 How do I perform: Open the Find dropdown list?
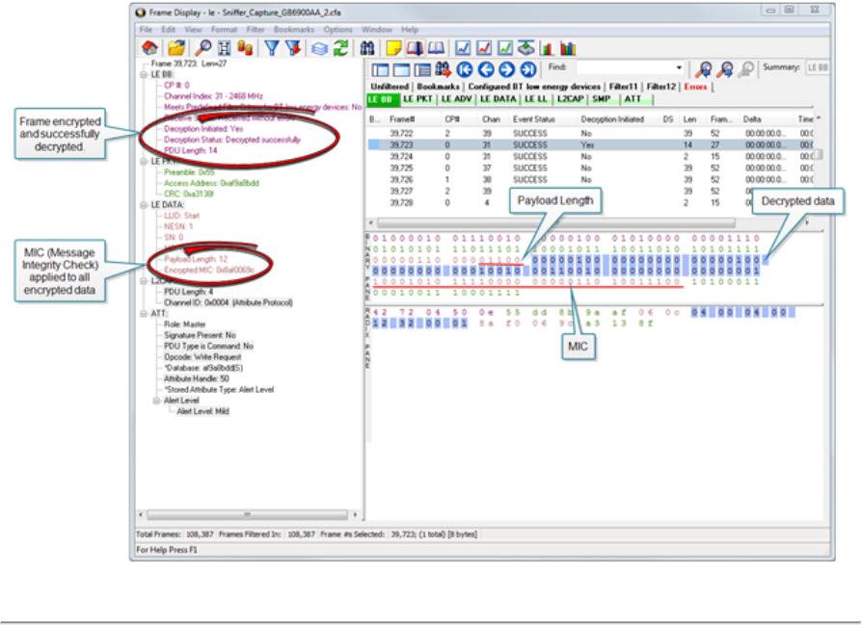(x=680, y=68)
